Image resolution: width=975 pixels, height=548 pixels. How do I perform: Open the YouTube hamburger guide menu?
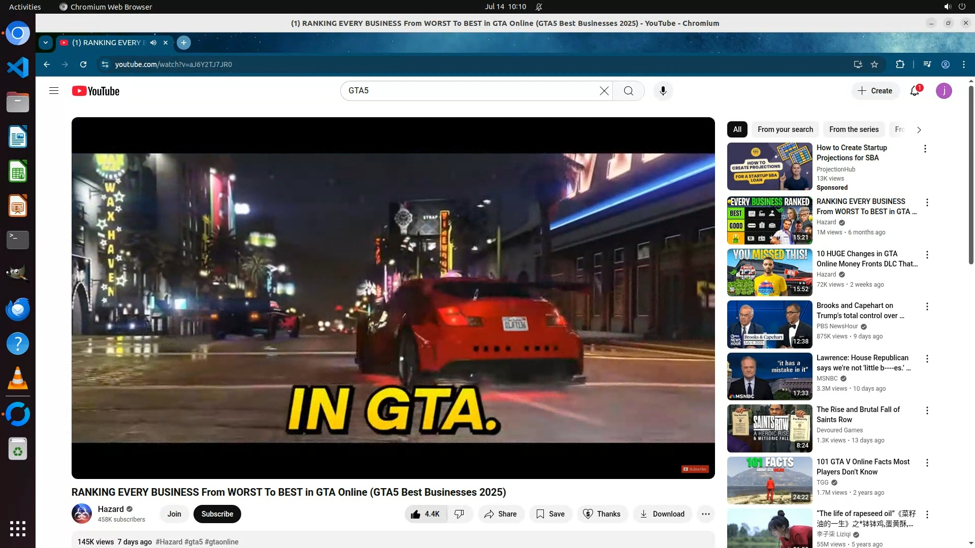54,91
